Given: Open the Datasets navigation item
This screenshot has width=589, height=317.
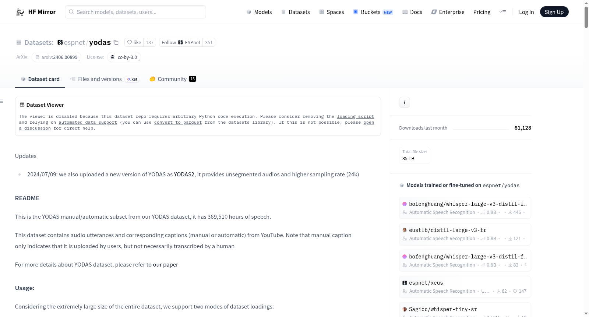Looking at the screenshot, I should pos(295,12).
